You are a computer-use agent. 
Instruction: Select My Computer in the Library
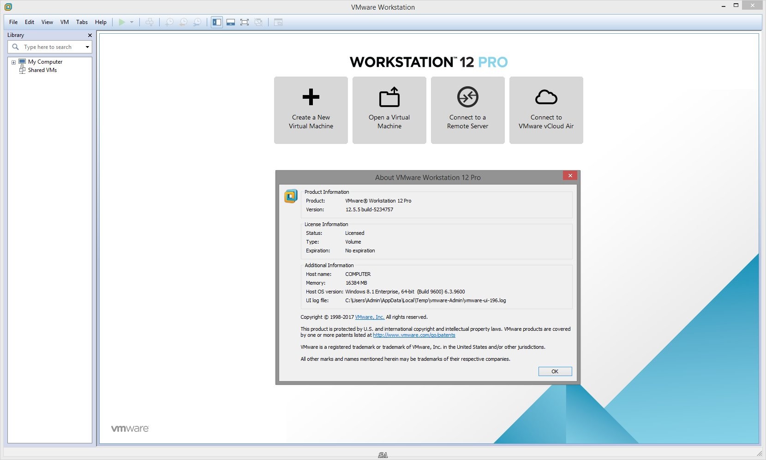click(45, 62)
